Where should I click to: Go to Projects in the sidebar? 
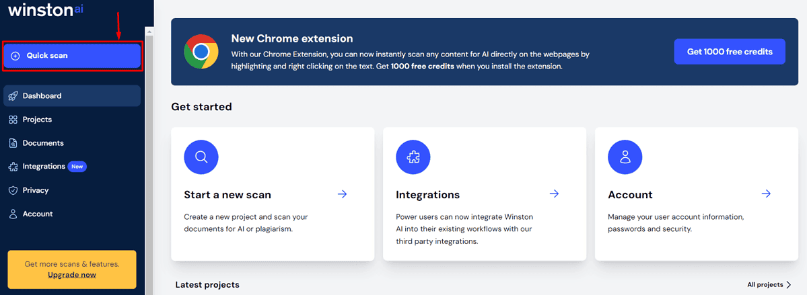tap(37, 119)
